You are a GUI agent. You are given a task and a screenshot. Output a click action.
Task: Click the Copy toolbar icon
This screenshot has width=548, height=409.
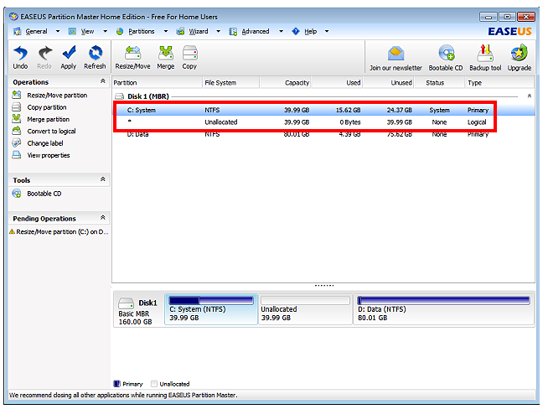point(189,53)
